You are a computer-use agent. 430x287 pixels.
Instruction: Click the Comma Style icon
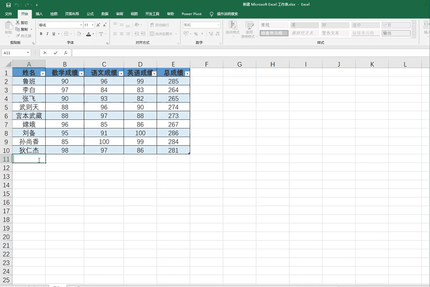point(202,34)
